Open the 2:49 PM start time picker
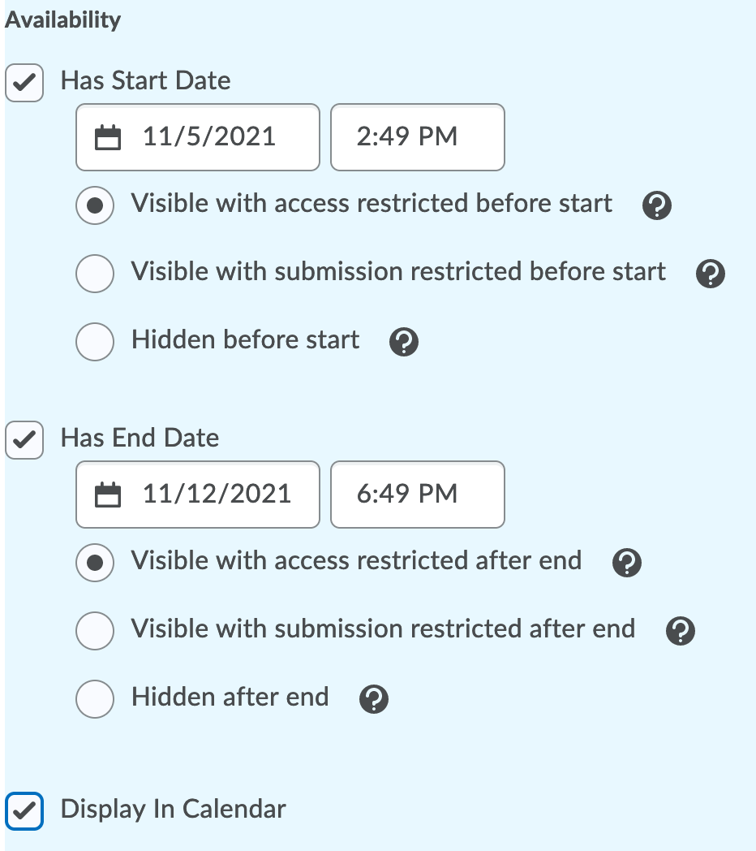 417,137
